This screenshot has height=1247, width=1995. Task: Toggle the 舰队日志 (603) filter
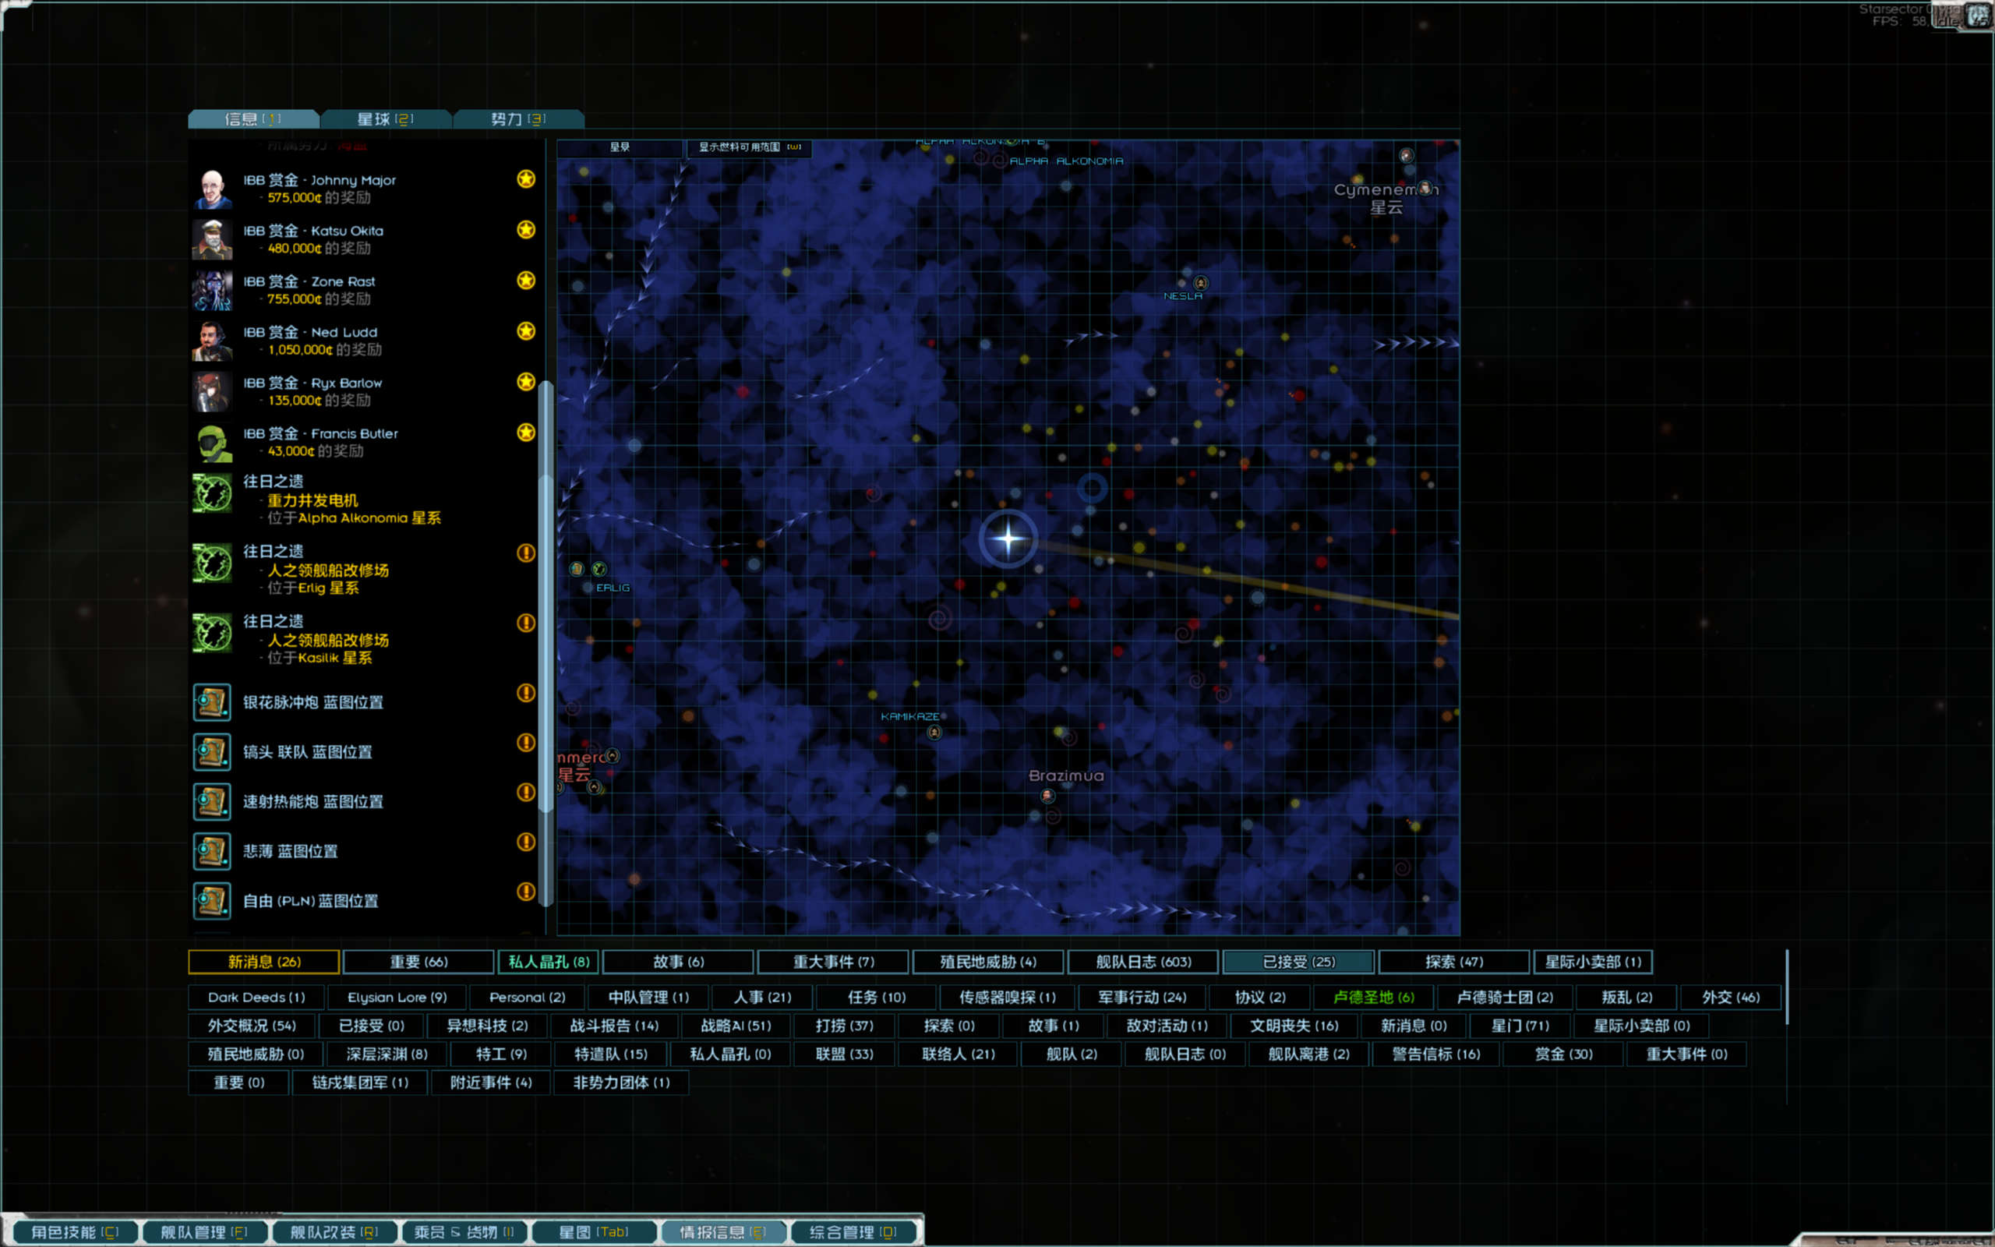(x=1143, y=962)
